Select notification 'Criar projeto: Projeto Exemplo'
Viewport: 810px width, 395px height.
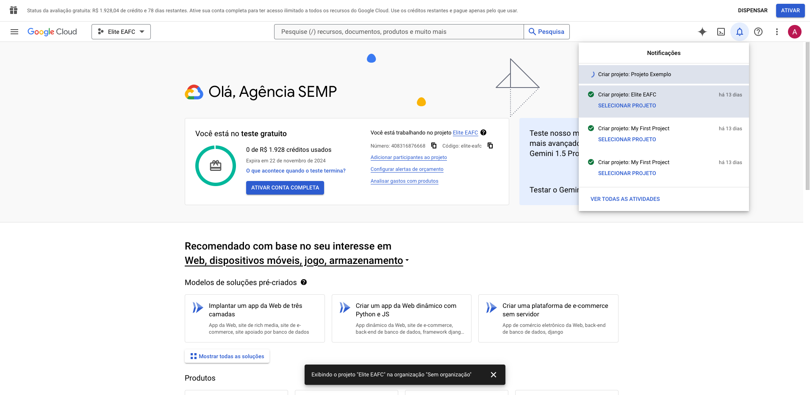coord(664,74)
